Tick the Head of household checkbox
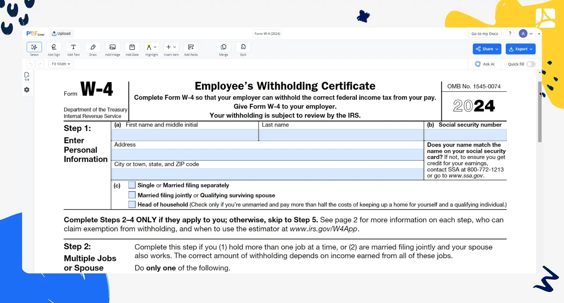 (x=132, y=204)
